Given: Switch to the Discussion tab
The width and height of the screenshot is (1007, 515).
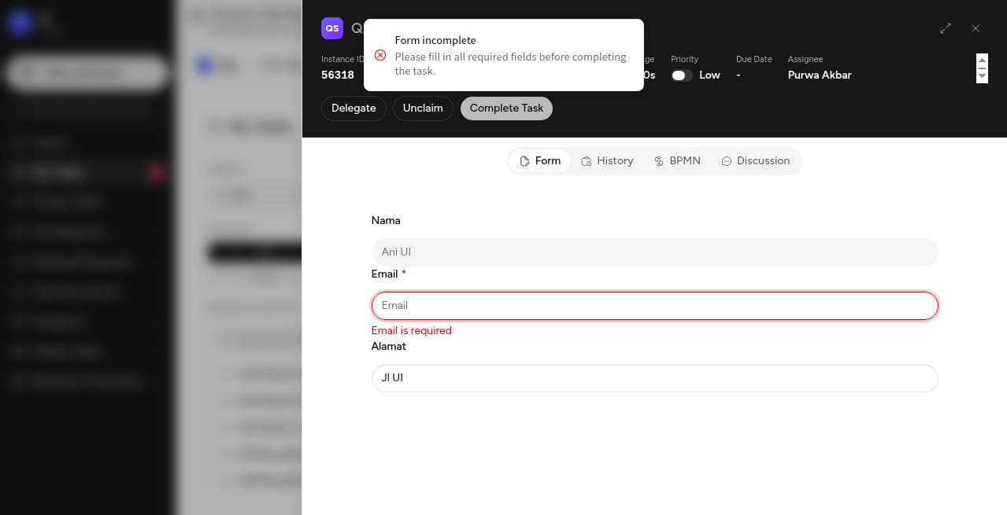Looking at the screenshot, I should coord(756,161).
